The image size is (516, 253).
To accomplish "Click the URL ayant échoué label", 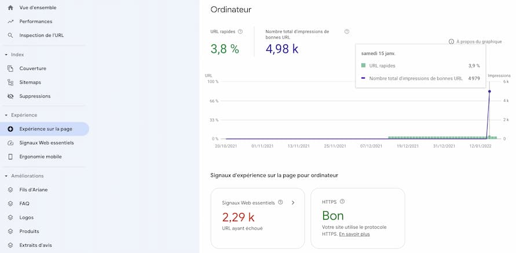I will coord(243,228).
